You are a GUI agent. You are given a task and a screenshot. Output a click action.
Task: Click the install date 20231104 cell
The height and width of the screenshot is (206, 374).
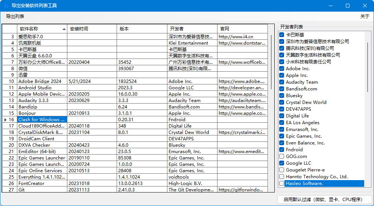coord(92,132)
